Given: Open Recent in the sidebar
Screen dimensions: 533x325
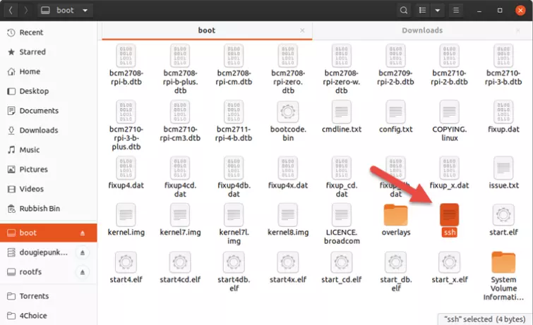Looking at the screenshot, I should pos(48,32).
